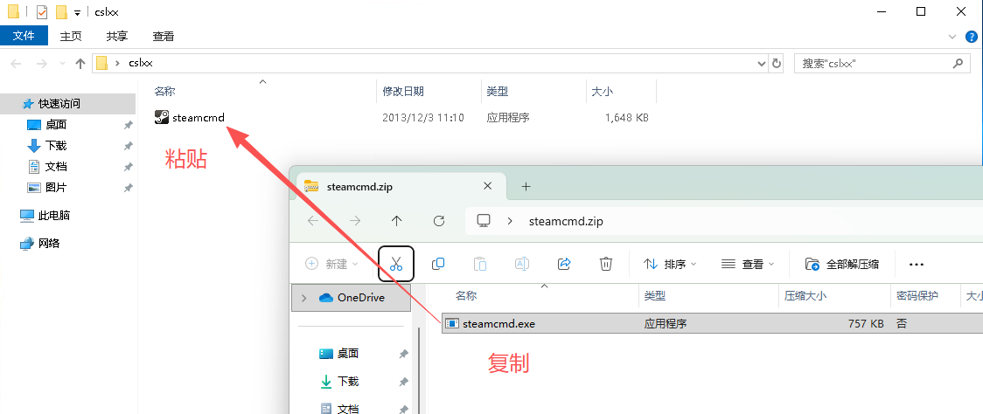Click the Share icon in toolbar
983x414 pixels.
coord(564,264)
